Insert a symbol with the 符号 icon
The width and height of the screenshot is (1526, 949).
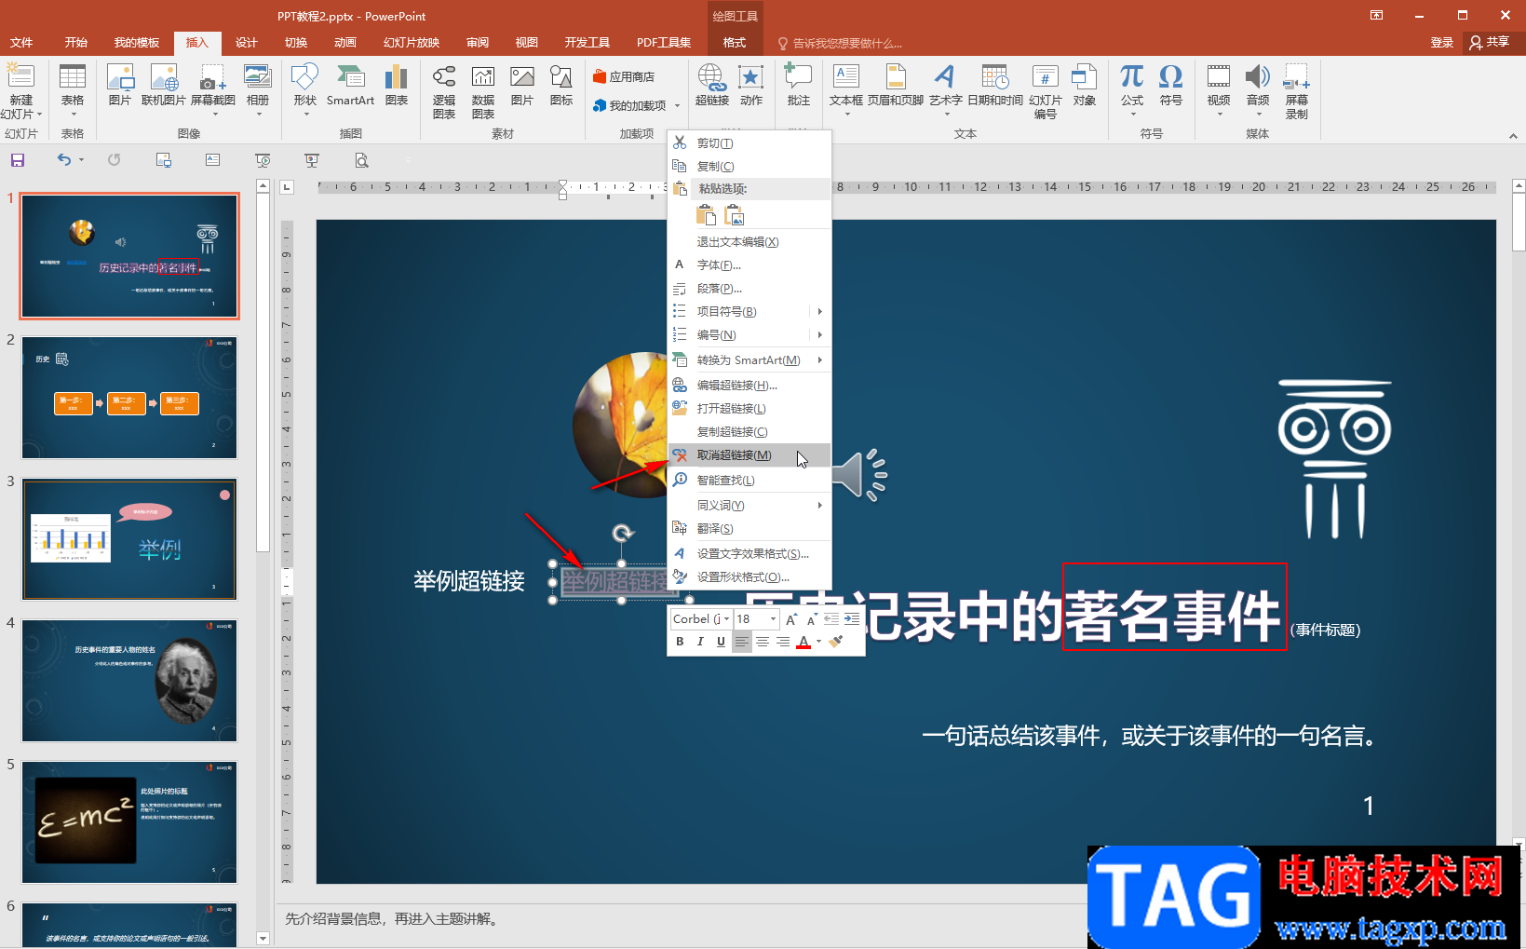pyautogui.click(x=1171, y=86)
